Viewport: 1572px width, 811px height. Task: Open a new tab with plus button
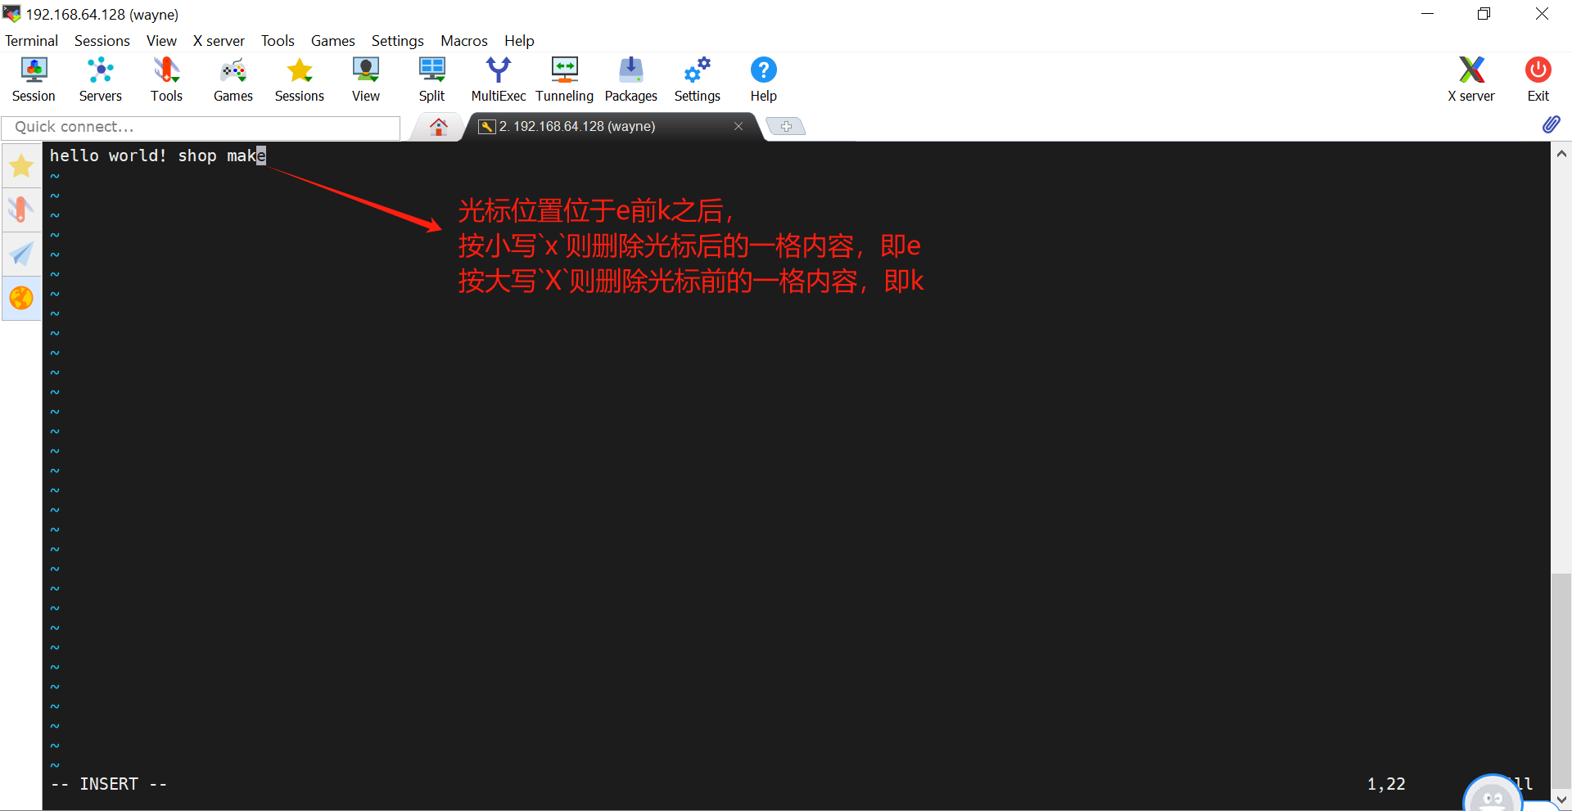coord(786,126)
